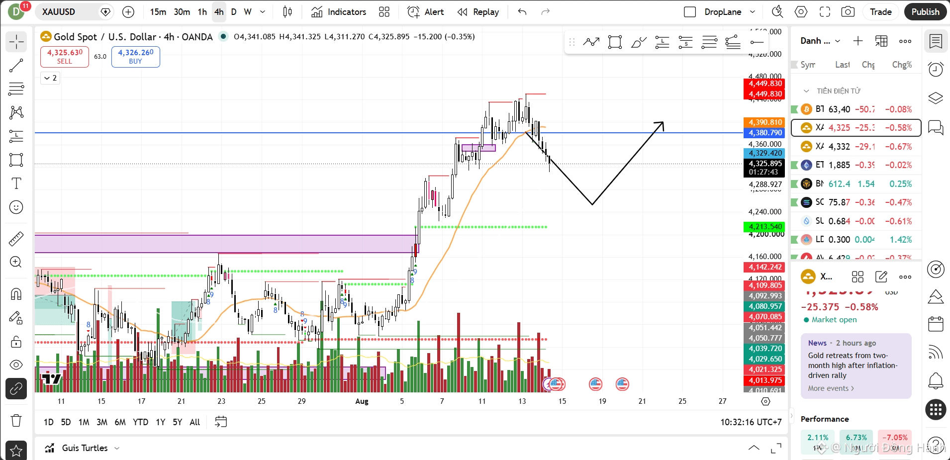Add a compare symbol with plus
The height and width of the screenshot is (460, 950).
(128, 12)
